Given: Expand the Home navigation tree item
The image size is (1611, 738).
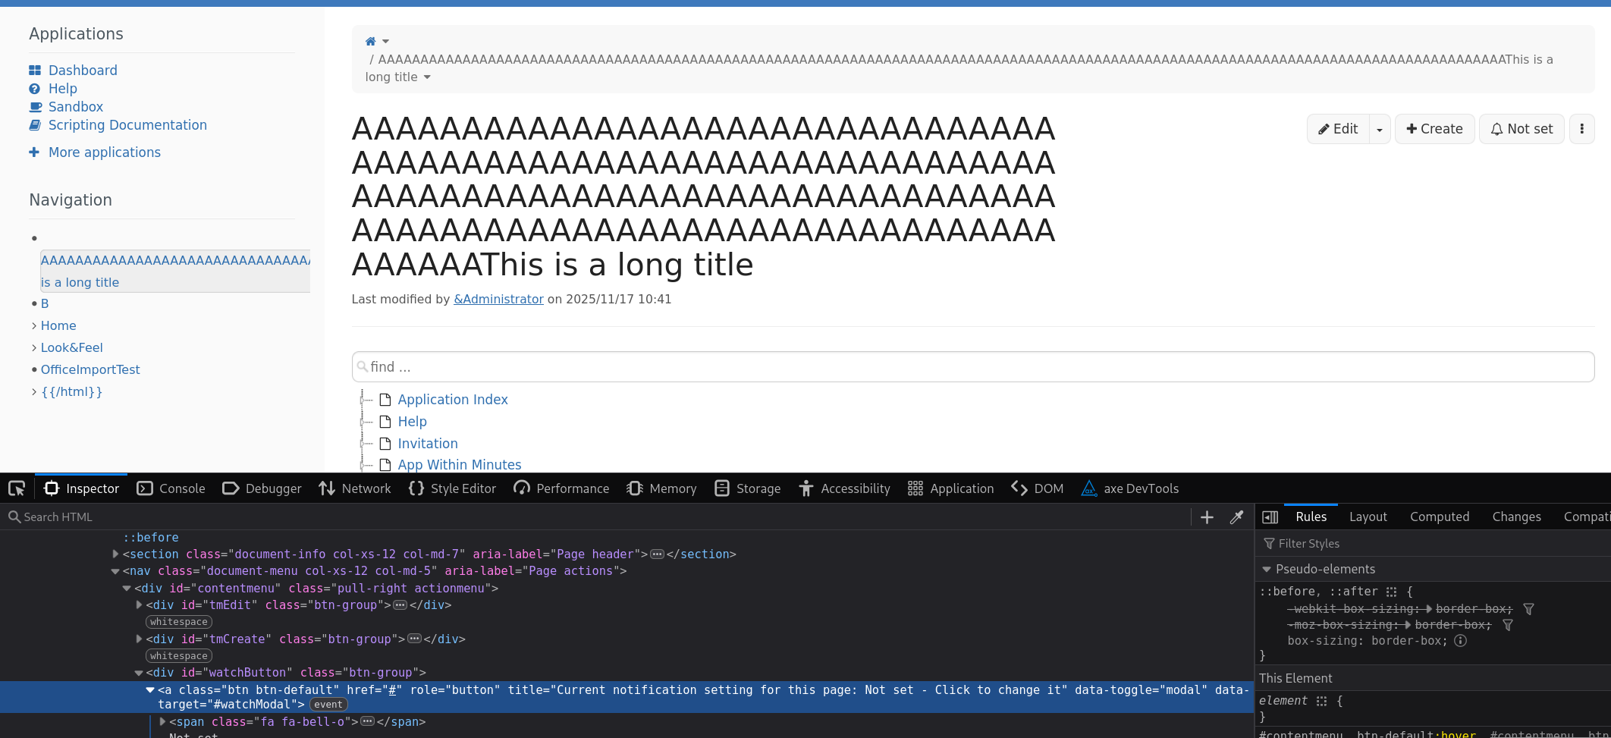Looking at the screenshot, I should pos(34,326).
